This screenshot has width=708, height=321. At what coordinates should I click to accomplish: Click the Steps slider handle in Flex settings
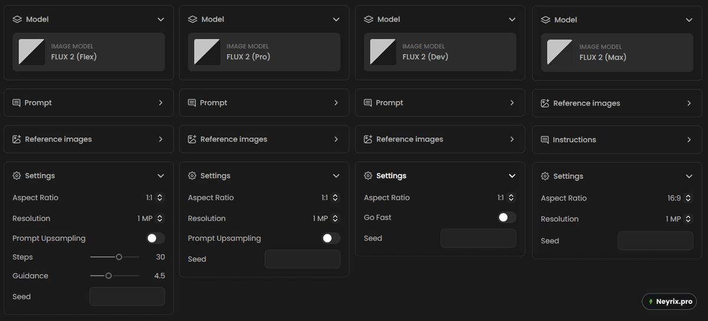pos(119,257)
